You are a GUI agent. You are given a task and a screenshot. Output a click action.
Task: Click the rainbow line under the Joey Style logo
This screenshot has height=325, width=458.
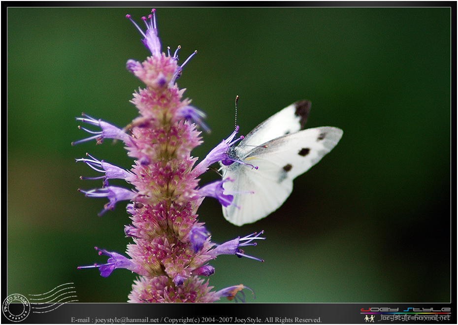click(x=405, y=313)
